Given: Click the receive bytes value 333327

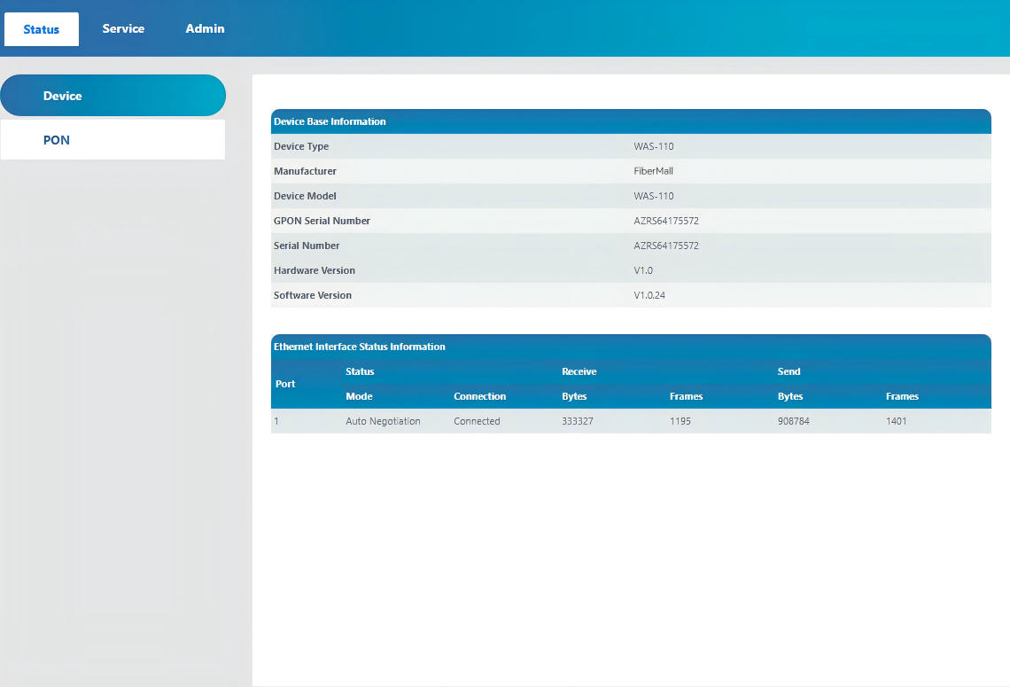Looking at the screenshot, I should [578, 421].
